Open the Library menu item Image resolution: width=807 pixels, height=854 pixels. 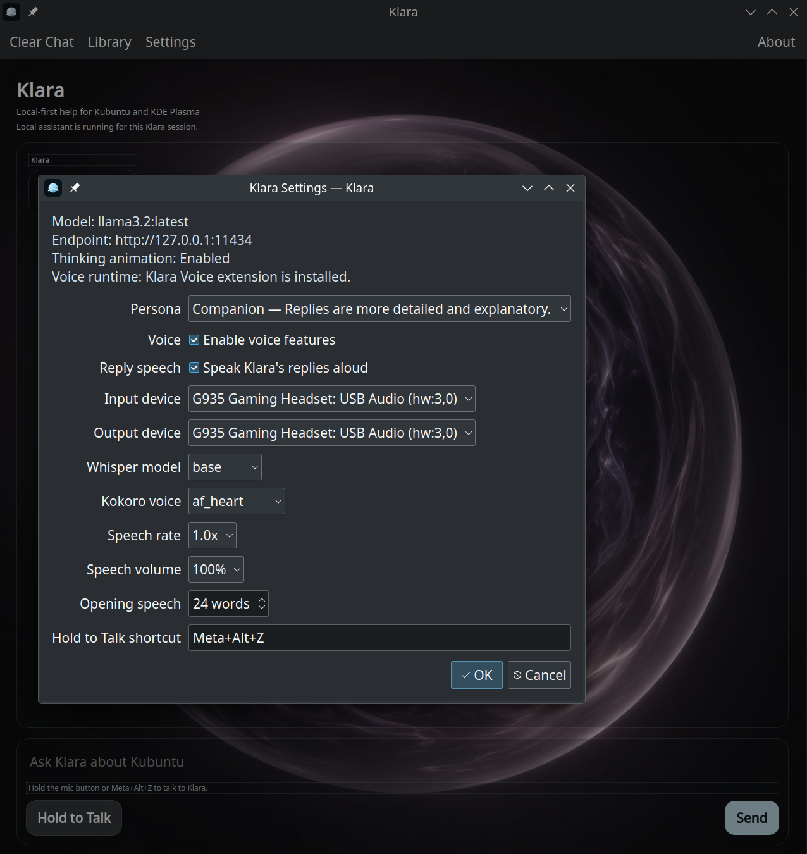click(109, 42)
